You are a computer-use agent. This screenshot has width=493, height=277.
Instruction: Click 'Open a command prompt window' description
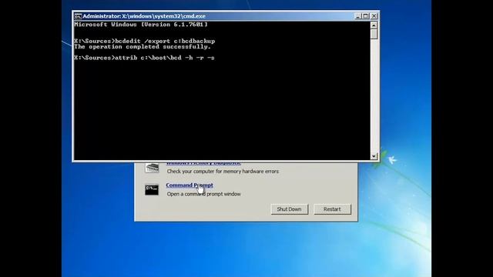(203, 194)
